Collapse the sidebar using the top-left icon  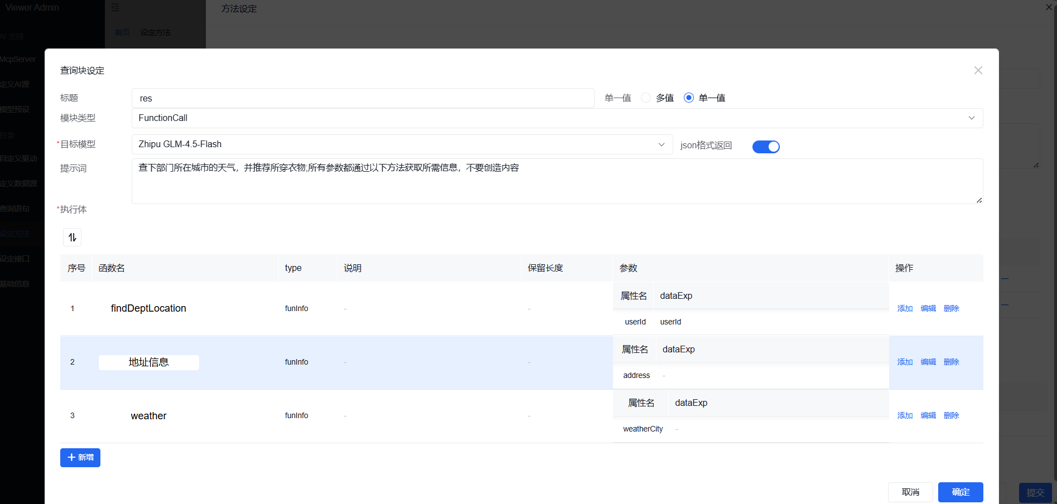click(x=115, y=7)
